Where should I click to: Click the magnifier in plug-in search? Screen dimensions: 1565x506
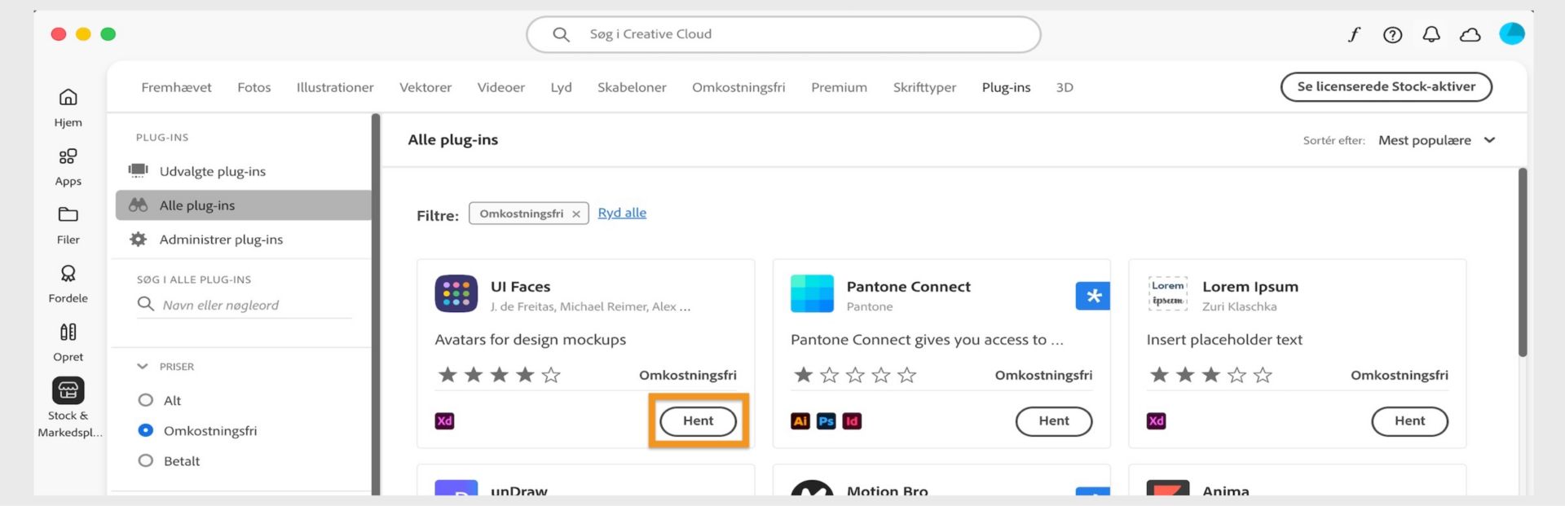146,304
